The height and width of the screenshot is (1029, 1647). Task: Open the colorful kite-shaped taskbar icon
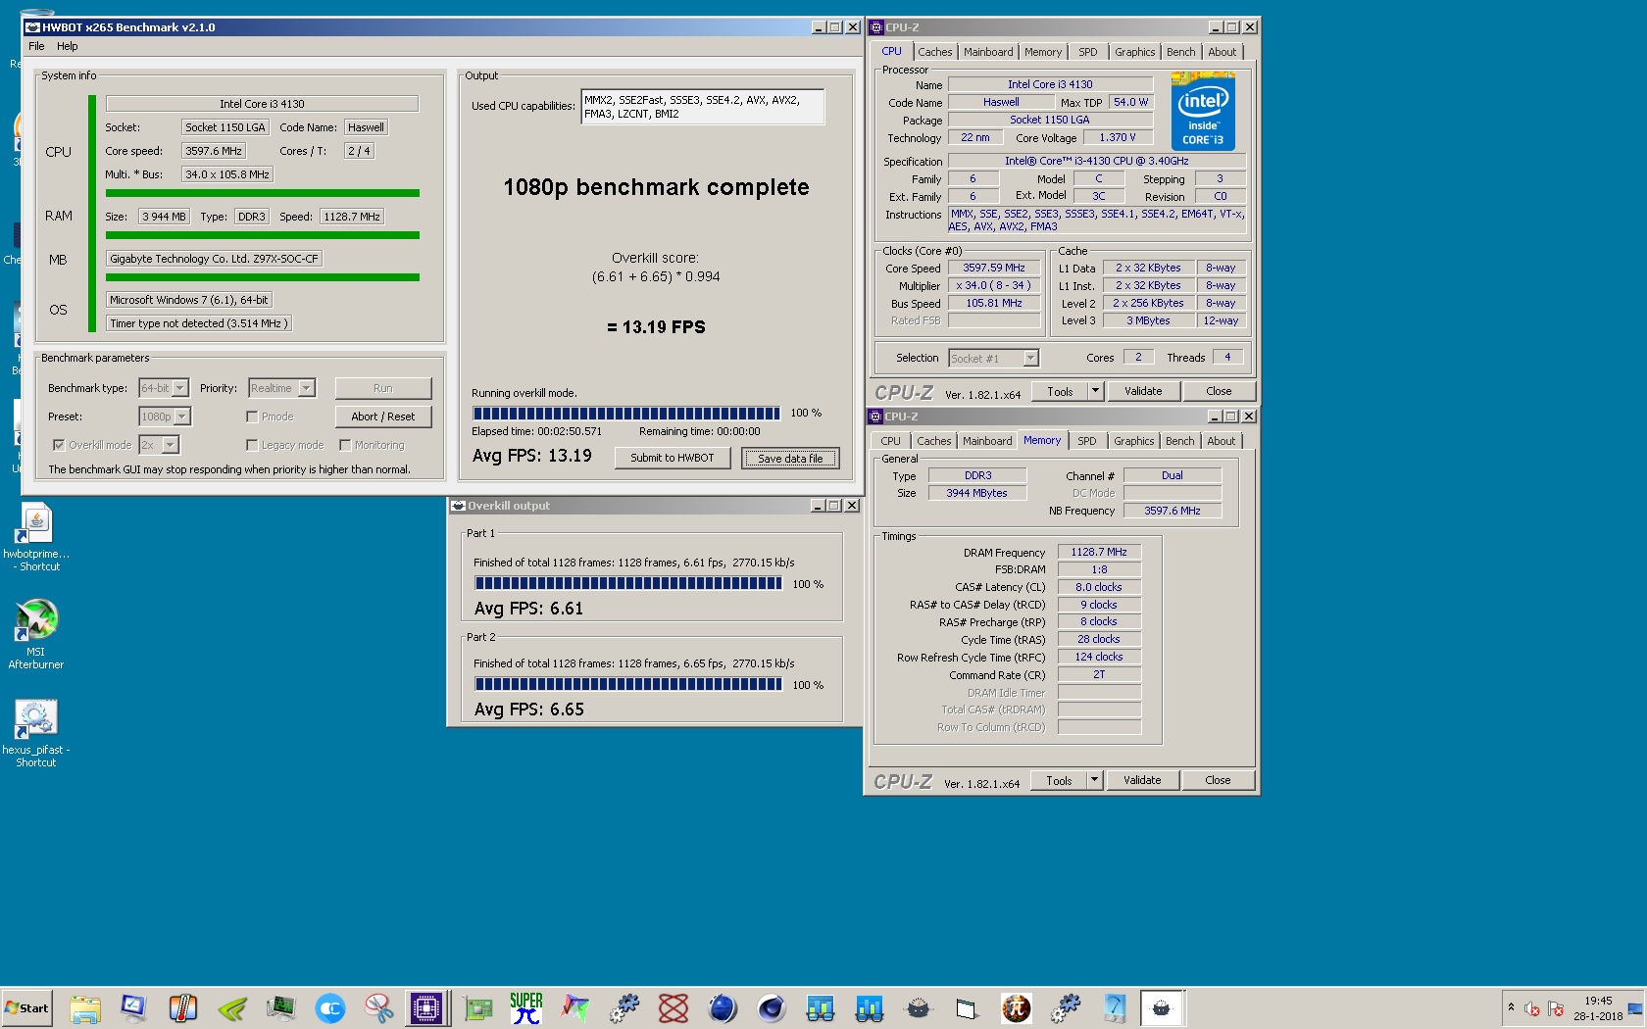[x=575, y=1007]
